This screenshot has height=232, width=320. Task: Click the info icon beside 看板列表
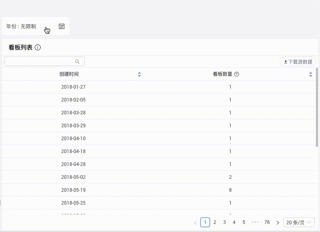(38, 48)
